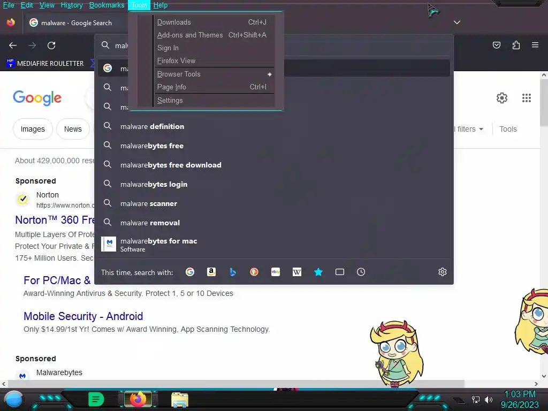Open the filters dropdown on Google
The height and width of the screenshot is (411, 548).
(x=468, y=129)
